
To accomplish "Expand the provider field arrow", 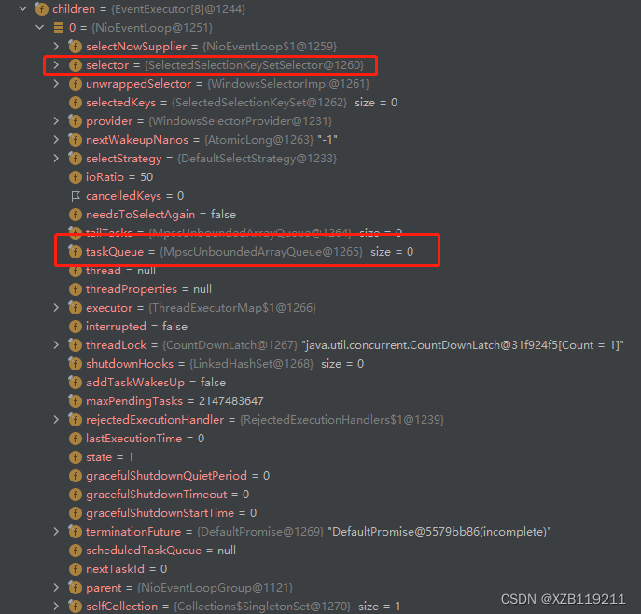I will 56,120.
